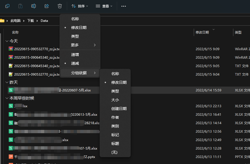
Task: Click the WinRAR icon of first file
Action: coord(11,49)
